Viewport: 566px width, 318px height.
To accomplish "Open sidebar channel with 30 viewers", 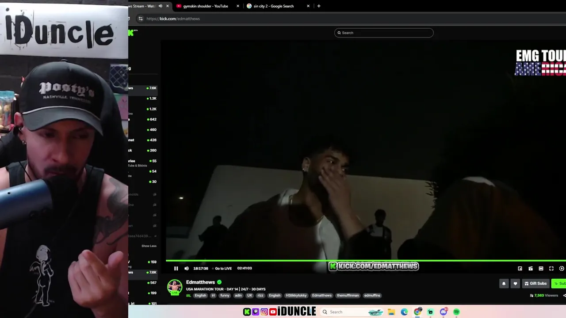I will pos(143,182).
